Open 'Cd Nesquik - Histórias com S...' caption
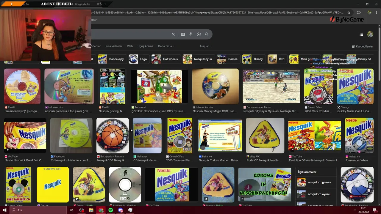This screenshot has width=381, height=214. 71,160
